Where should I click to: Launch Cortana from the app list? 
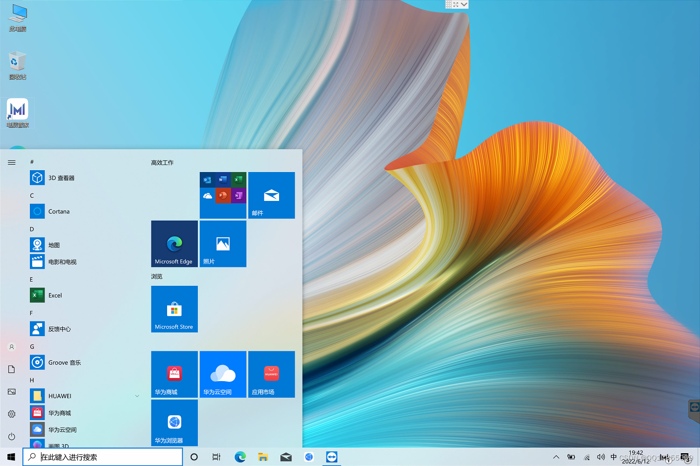(x=85, y=211)
